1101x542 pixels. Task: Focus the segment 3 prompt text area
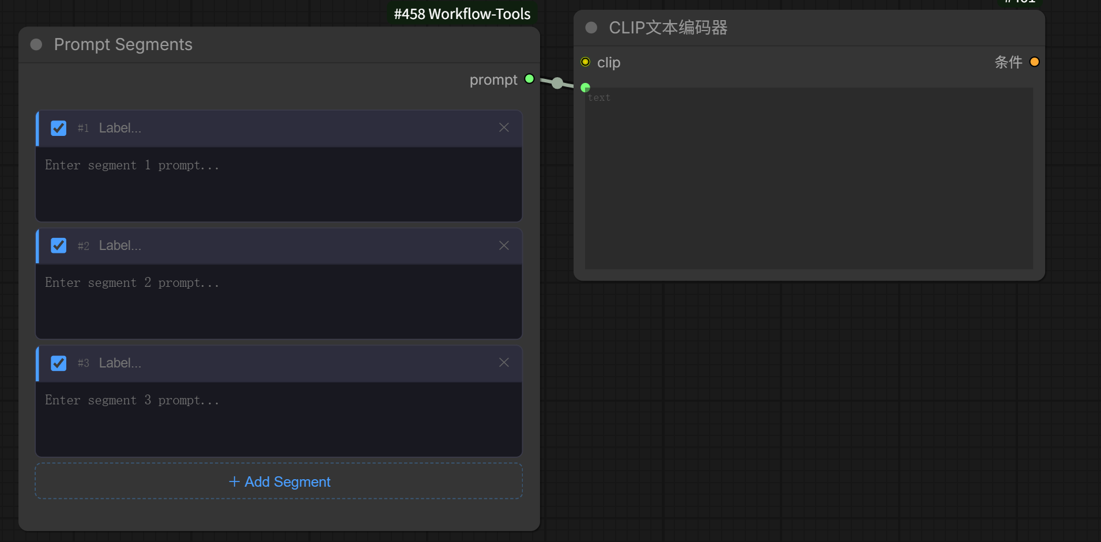(x=279, y=419)
